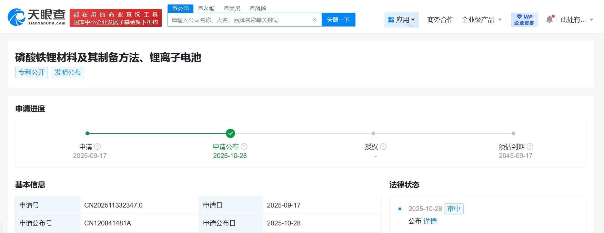
Task: Expand the user account menu 此处有...
Action: [577, 20]
